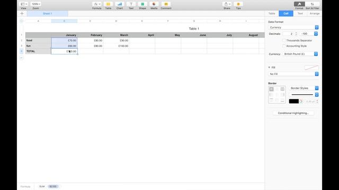Open the No Fill dropdown

coord(293,74)
